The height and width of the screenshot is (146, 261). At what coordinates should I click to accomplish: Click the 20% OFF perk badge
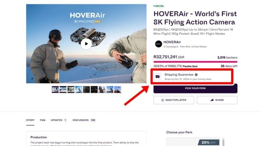(209, 143)
